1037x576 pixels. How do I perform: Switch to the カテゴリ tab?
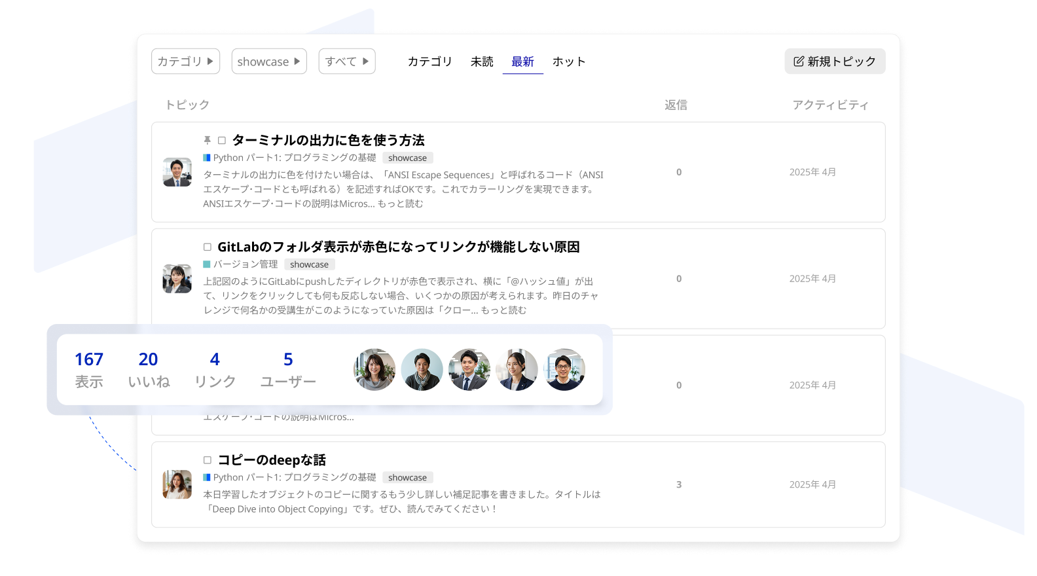point(429,62)
